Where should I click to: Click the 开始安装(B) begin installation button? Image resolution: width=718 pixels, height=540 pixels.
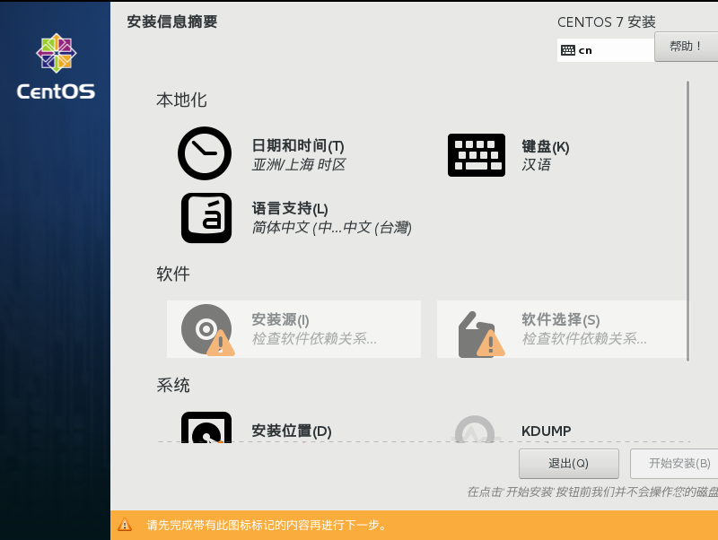[x=674, y=464]
